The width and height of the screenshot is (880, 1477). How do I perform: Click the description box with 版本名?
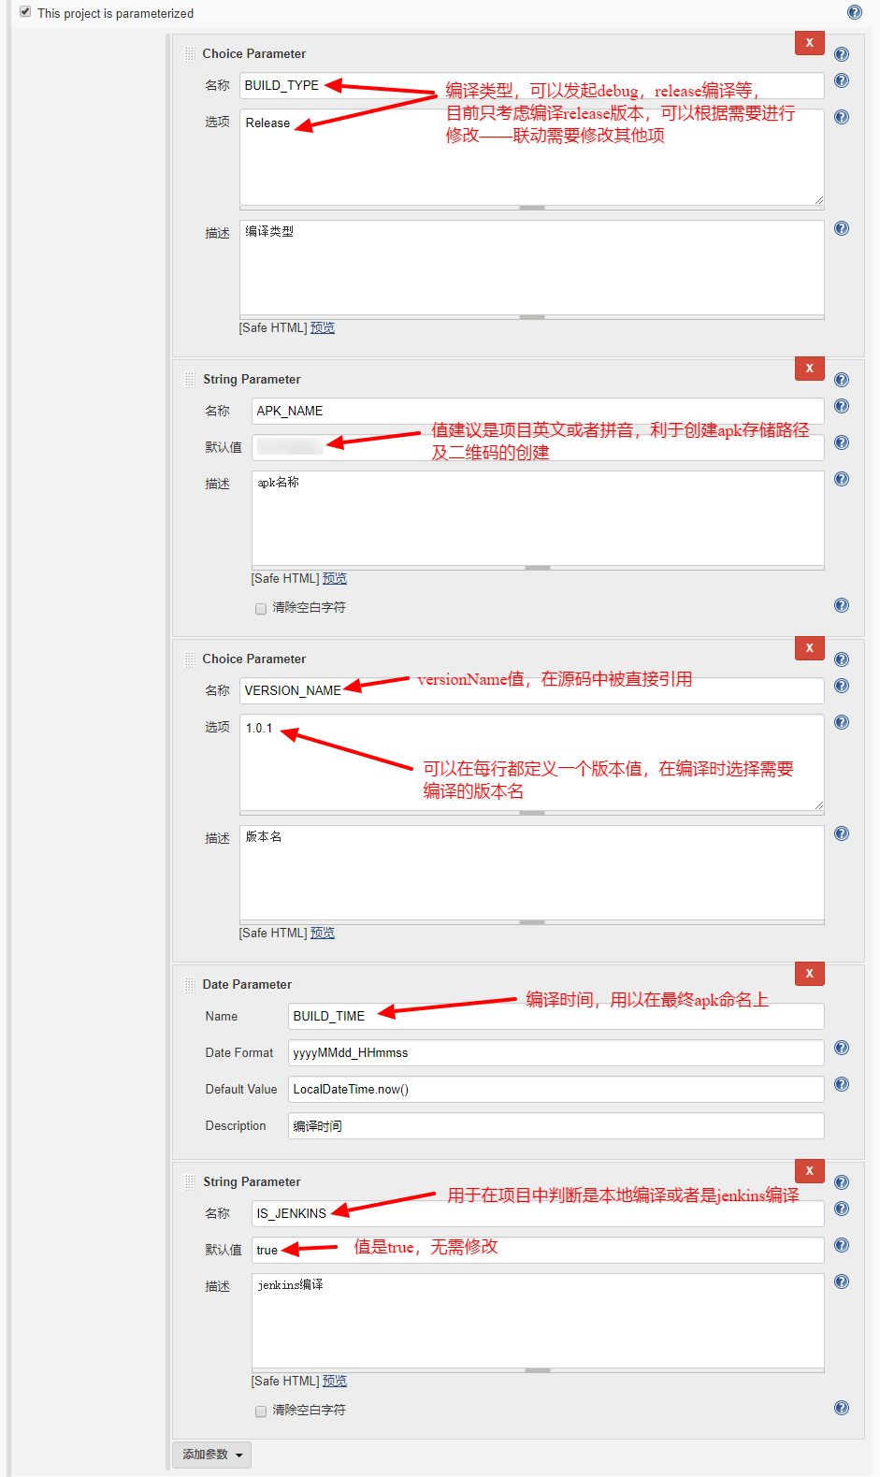point(532,872)
